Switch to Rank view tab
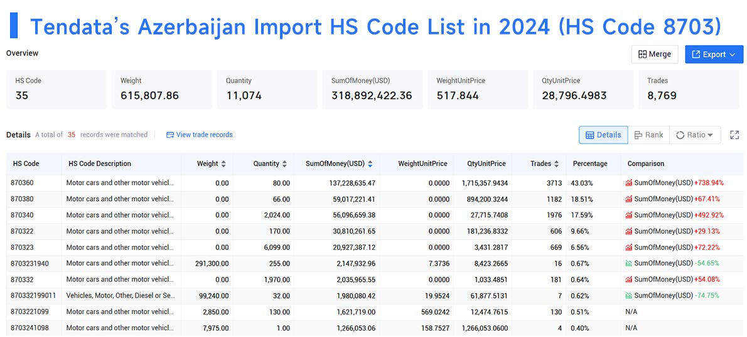Screen dimensions: 747x337 point(648,135)
